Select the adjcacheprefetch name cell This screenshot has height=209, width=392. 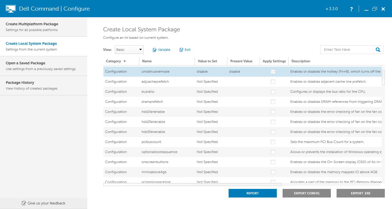(155, 82)
